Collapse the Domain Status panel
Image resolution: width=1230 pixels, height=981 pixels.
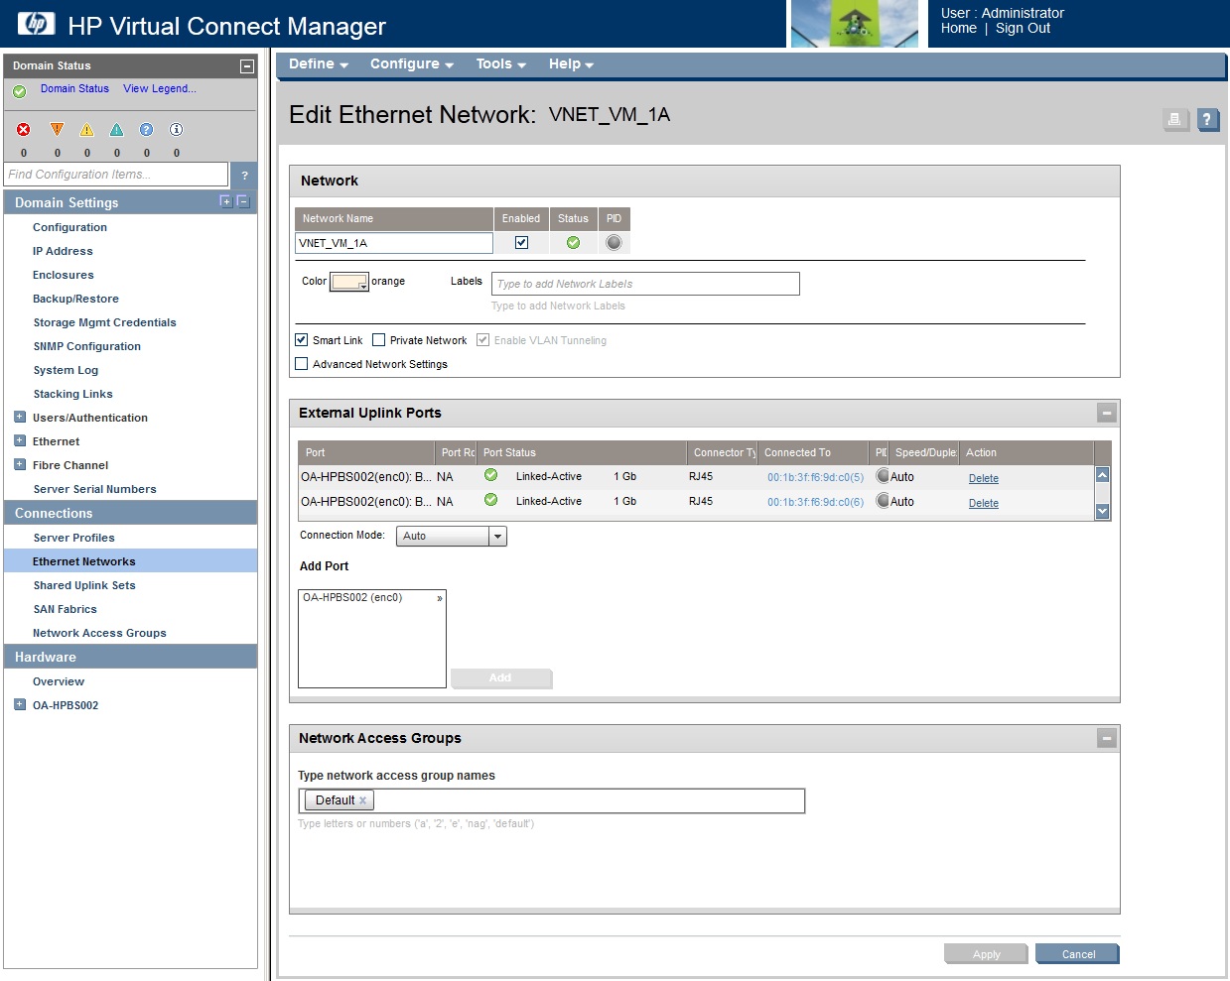point(247,66)
